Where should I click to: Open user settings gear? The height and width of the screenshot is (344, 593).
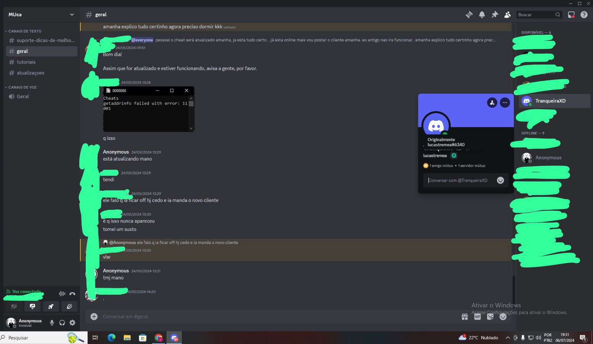tap(72, 323)
